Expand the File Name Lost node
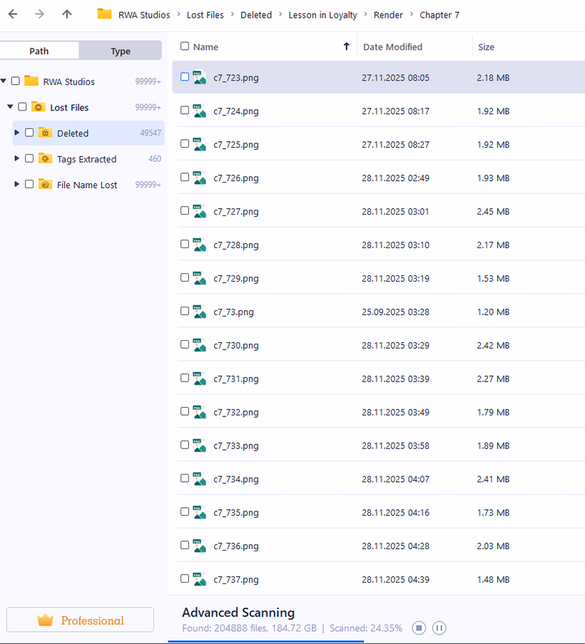Image resolution: width=585 pixels, height=644 pixels. point(17,184)
